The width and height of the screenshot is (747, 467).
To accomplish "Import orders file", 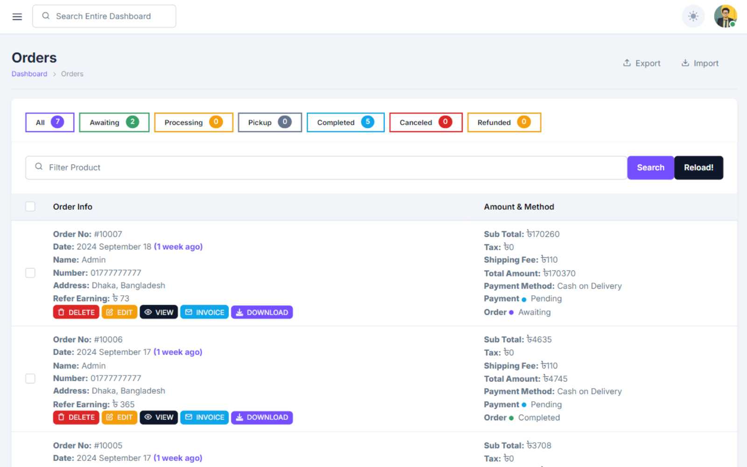I will tap(700, 63).
